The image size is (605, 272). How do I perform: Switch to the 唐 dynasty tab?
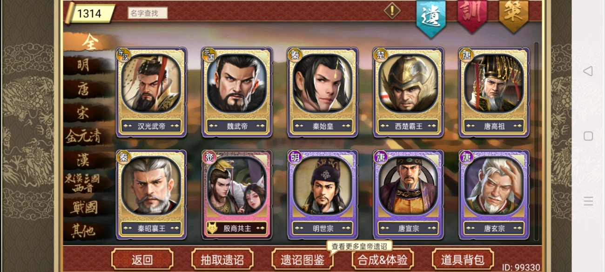click(x=84, y=89)
